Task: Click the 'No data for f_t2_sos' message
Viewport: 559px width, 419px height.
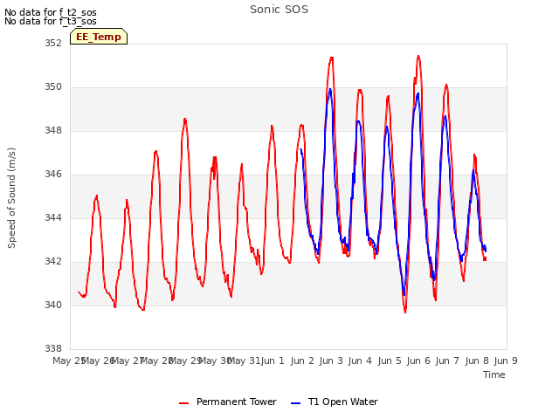Action: click(51, 12)
